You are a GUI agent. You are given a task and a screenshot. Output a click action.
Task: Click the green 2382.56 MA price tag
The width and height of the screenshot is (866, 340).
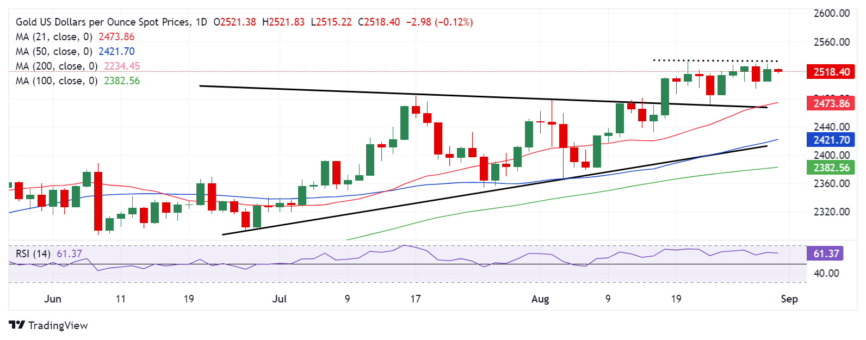click(x=831, y=168)
